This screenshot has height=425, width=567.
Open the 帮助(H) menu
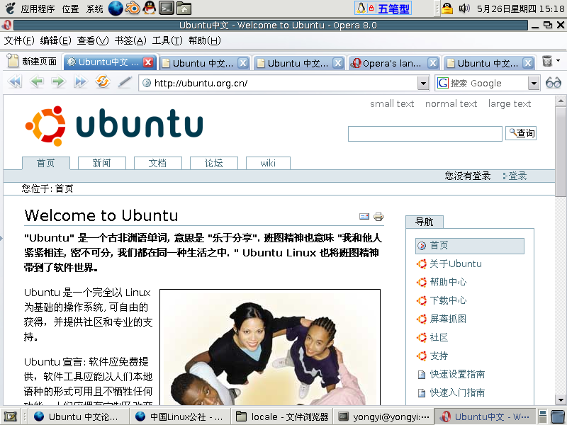click(205, 40)
